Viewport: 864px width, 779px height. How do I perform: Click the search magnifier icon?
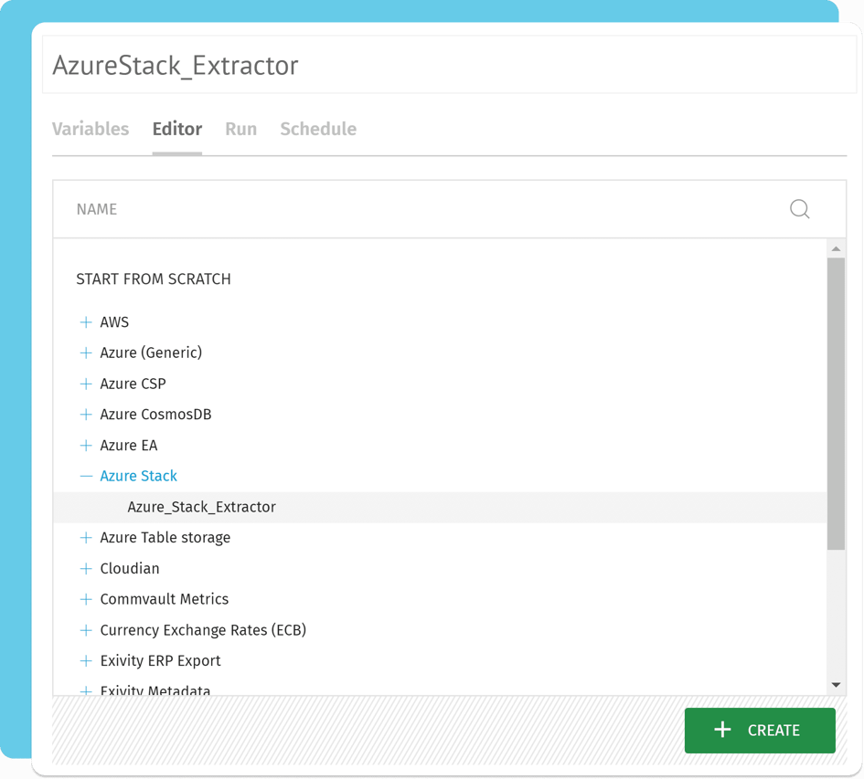pos(799,209)
